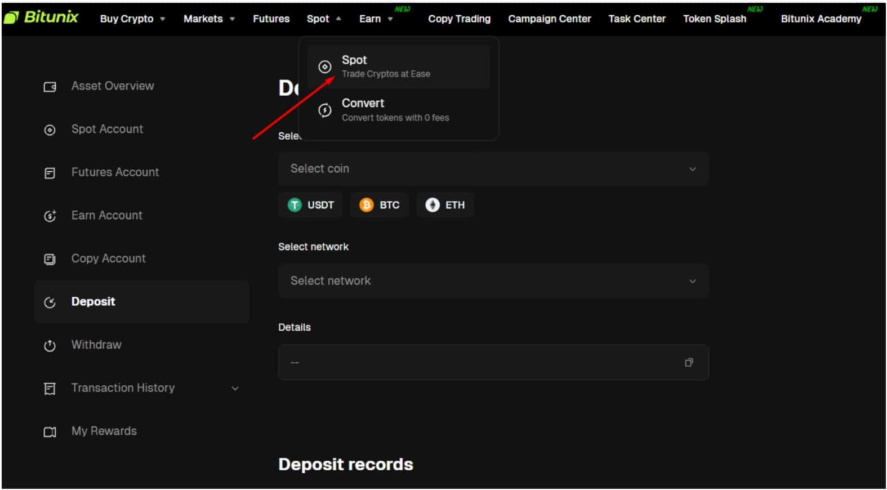
Task: Choose Convert tokens with 0 fees
Action: click(x=399, y=110)
